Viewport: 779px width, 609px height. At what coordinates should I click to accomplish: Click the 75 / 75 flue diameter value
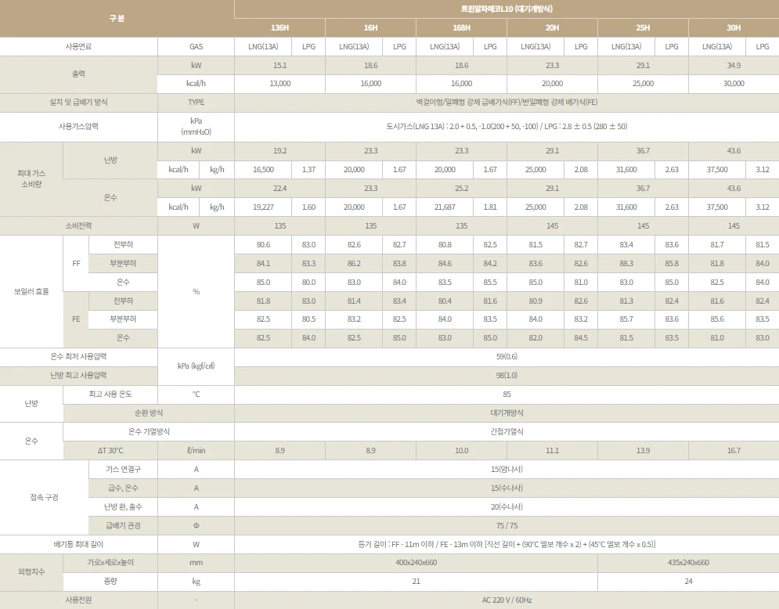pyautogui.click(x=507, y=525)
